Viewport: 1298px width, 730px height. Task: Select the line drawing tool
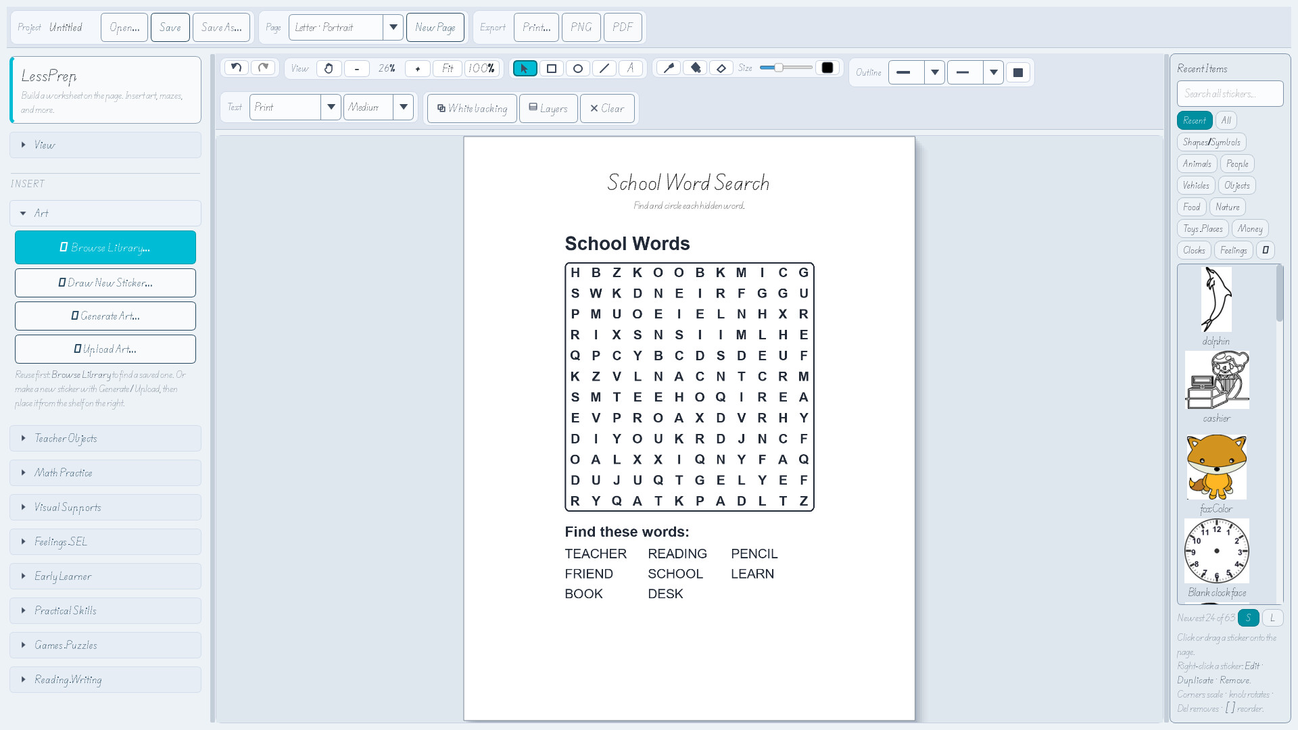pyautogui.click(x=604, y=68)
